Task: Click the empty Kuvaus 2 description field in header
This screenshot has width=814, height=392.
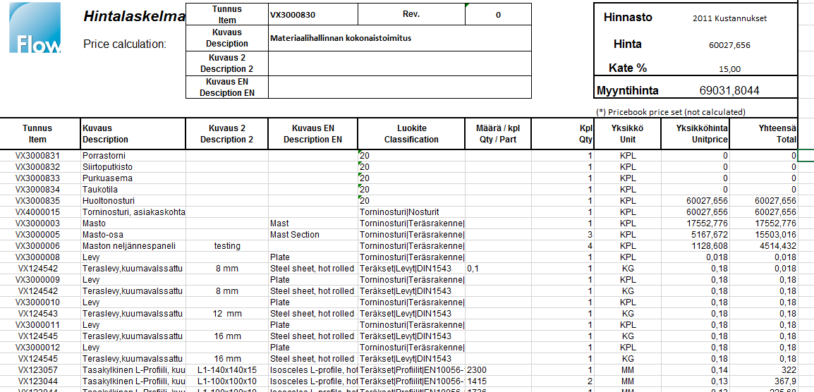Action: [399, 63]
